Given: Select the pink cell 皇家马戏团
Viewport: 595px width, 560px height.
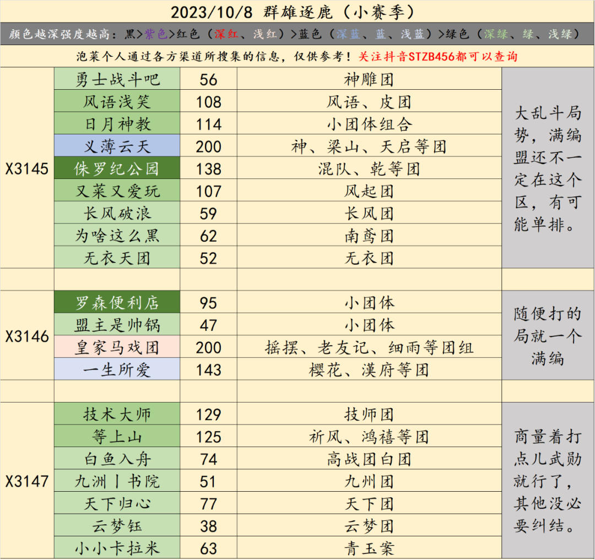Looking at the screenshot, I should (117, 347).
